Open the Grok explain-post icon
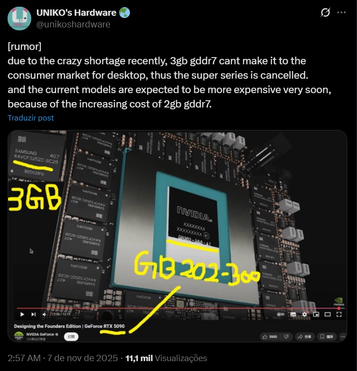This screenshot has height=371, width=357. (325, 12)
